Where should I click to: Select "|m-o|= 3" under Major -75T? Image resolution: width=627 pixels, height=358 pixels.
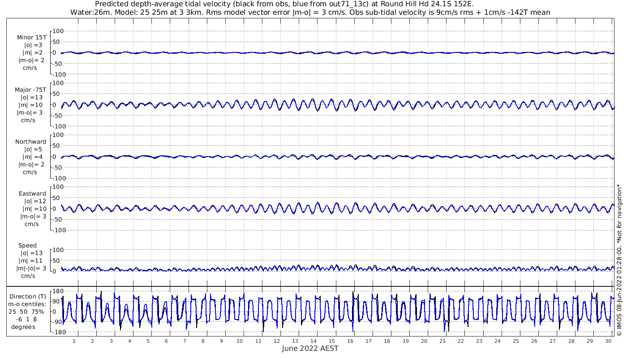click(x=30, y=112)
